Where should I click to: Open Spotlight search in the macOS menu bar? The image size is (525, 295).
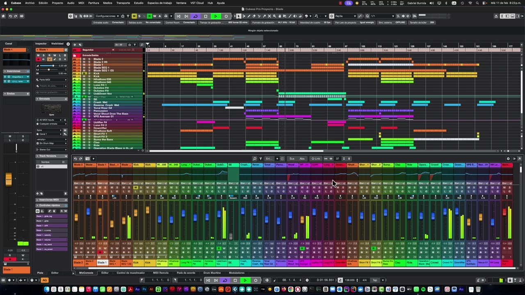pyautogui.click(x=477, y=3)
